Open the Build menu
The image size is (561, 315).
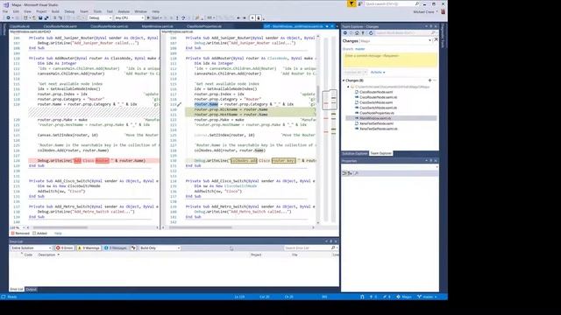(55, 11)
